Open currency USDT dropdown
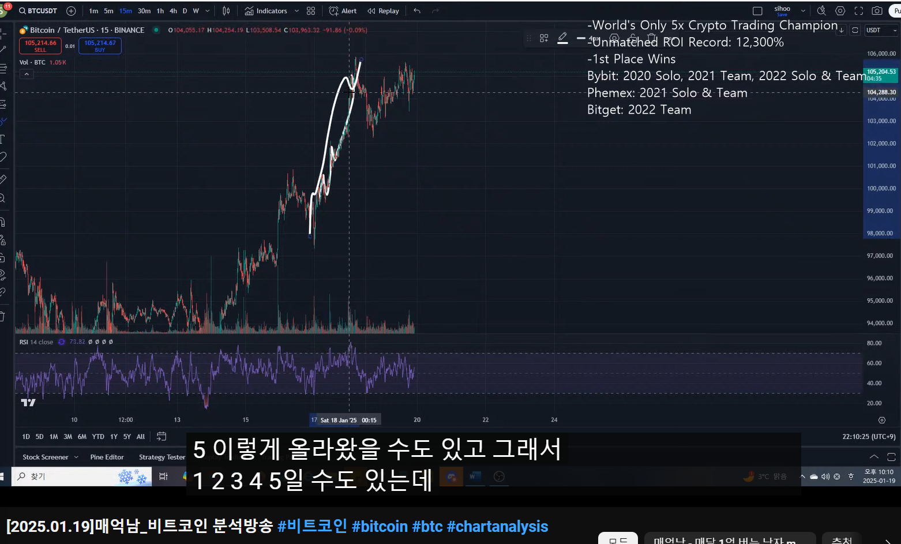This screenshot has width=901, height=544. coord(882,30)
